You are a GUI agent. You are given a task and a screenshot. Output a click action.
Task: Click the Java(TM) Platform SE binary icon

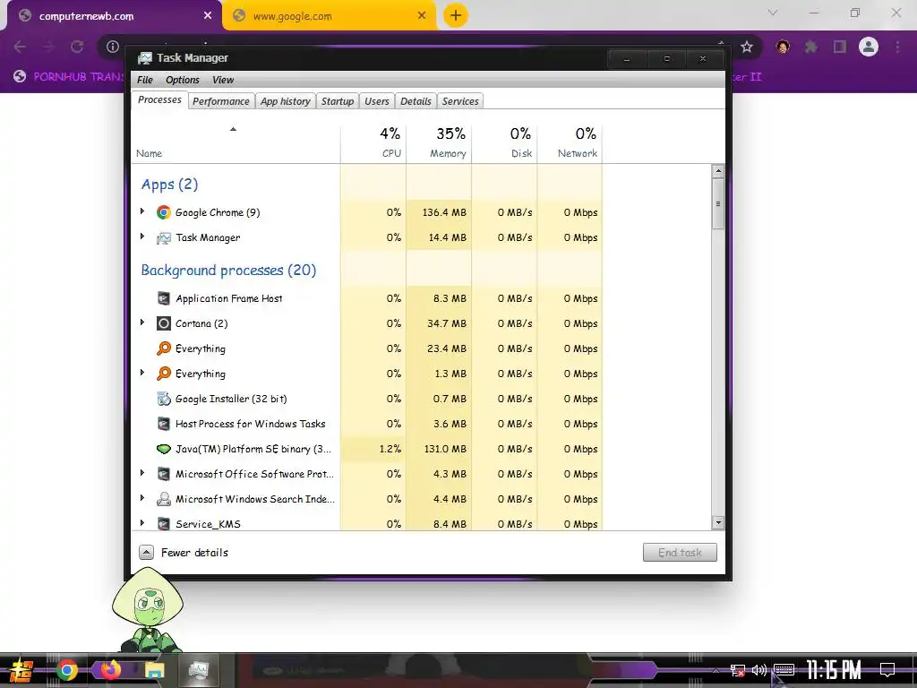164,450
